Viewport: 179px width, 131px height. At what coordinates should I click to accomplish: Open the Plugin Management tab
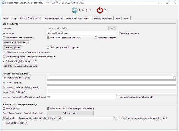tap(53, 19)
